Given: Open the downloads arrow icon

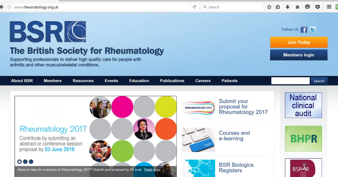Looking at the screenshot, I should point(288,7).
